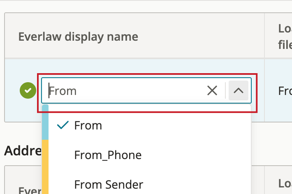Image resolution: width=292 pixels, height=194 pixels.
Task: Click the lower table's truncated Lo column header
Action: coord(285,183)
